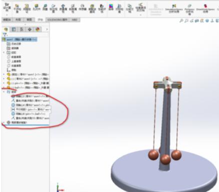Click Zoom to Area view icon
The image size is (219, 192).
point(186,21)
